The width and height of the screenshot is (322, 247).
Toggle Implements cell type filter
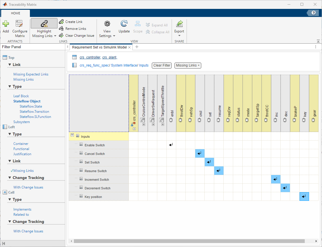[x=22, y=209]
